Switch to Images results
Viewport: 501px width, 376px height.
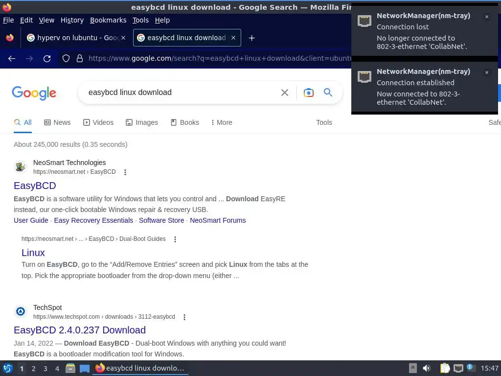coord(142,122)
